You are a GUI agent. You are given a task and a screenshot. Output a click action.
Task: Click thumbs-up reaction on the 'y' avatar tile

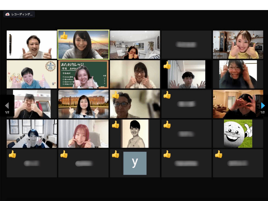(x=116, y=154)
